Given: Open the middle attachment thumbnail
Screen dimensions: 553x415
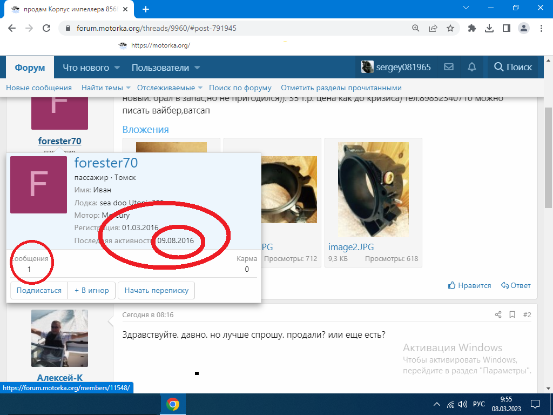Looking at the screenshot, I should pos(288,190).
